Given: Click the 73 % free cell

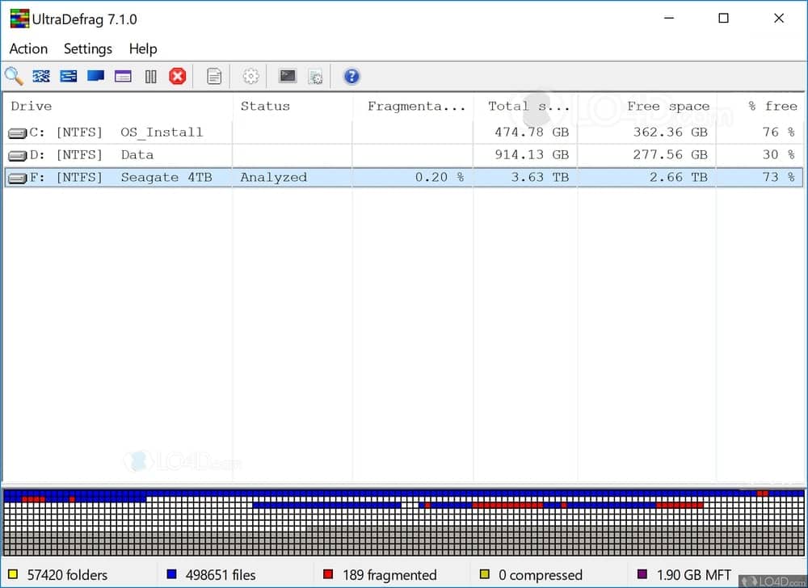Looking at the screenshot, I should pyautogui.click(x=779, y=178).
